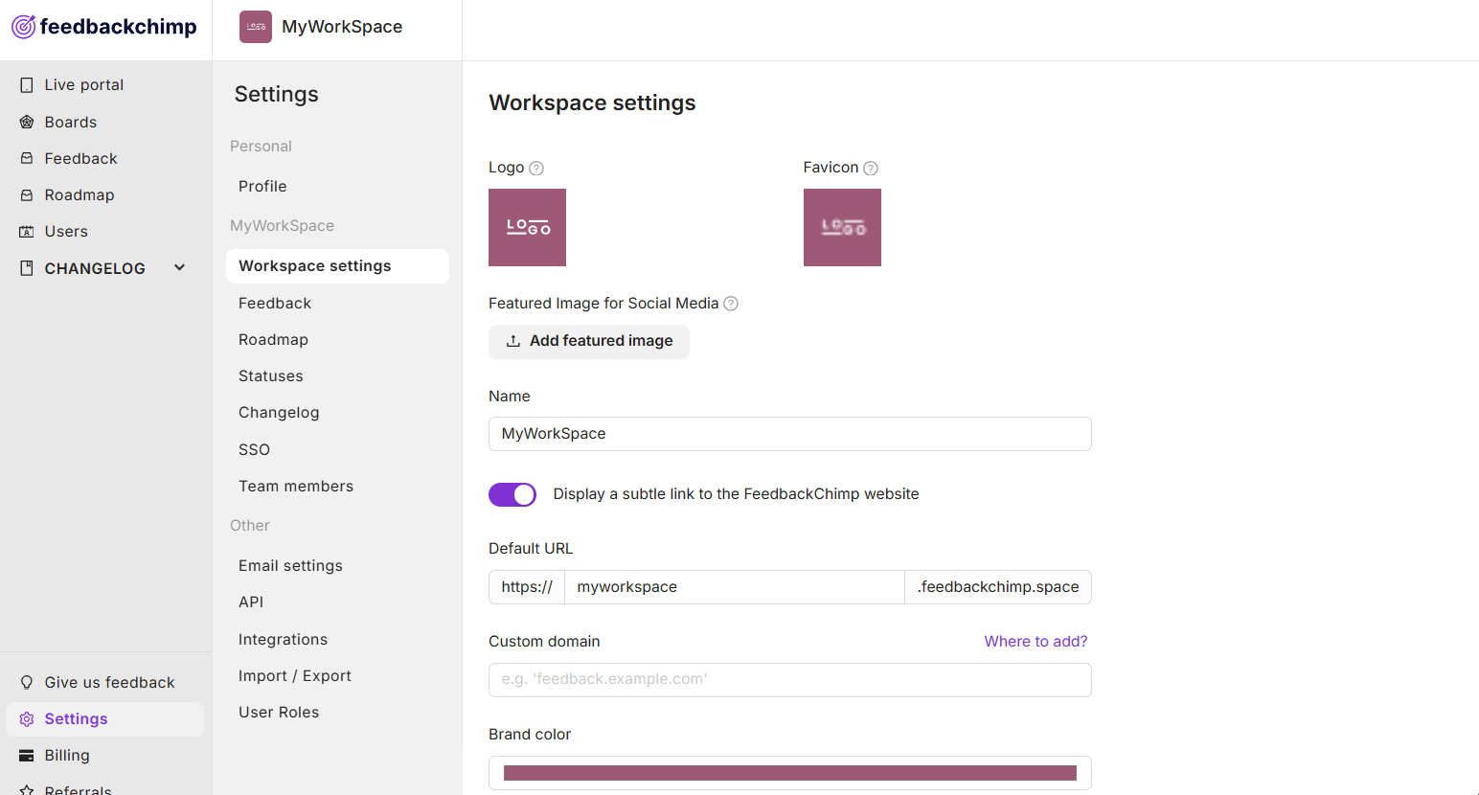
Task: Click the upload icon on Add featured image
Action: click(513, 341)
